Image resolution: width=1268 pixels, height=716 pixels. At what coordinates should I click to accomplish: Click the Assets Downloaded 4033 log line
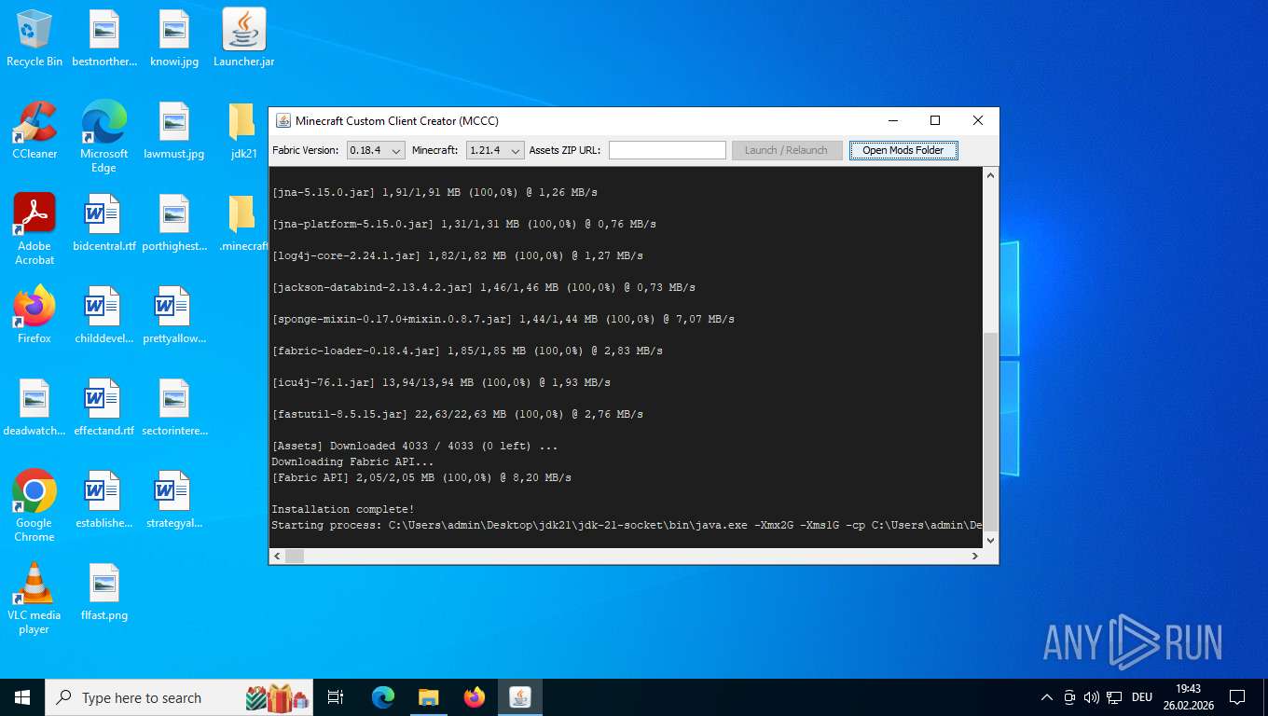415,446
